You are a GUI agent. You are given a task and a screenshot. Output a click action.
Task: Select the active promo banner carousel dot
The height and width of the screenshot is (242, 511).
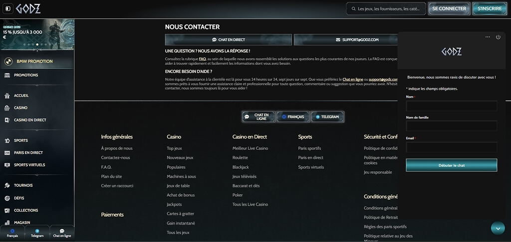[37, 44]
